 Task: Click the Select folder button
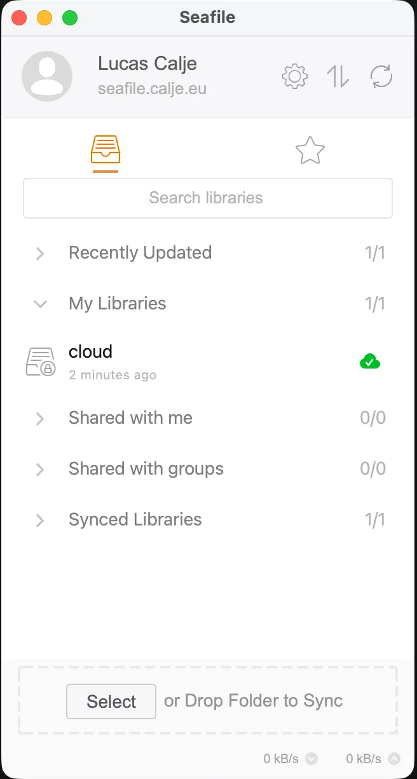(111, 701)
